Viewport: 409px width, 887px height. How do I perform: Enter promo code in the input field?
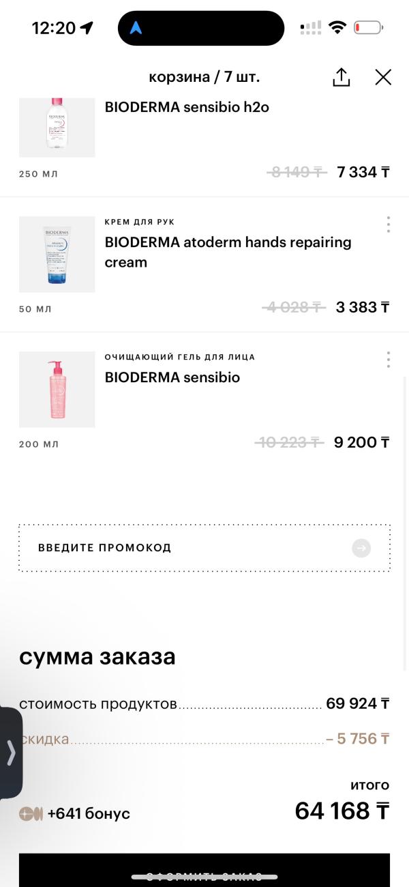[184, 548]
